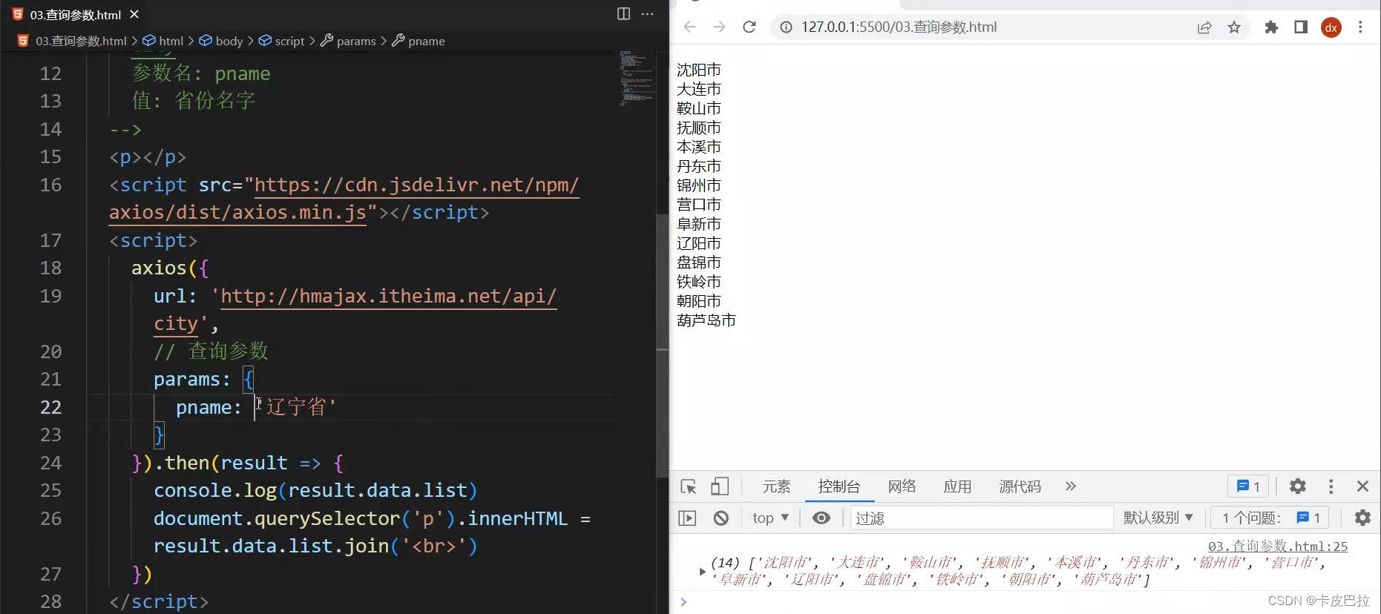Screen dimensions: 1381x614
Task: Open console settings gear icon
Action: [1362, 518]
